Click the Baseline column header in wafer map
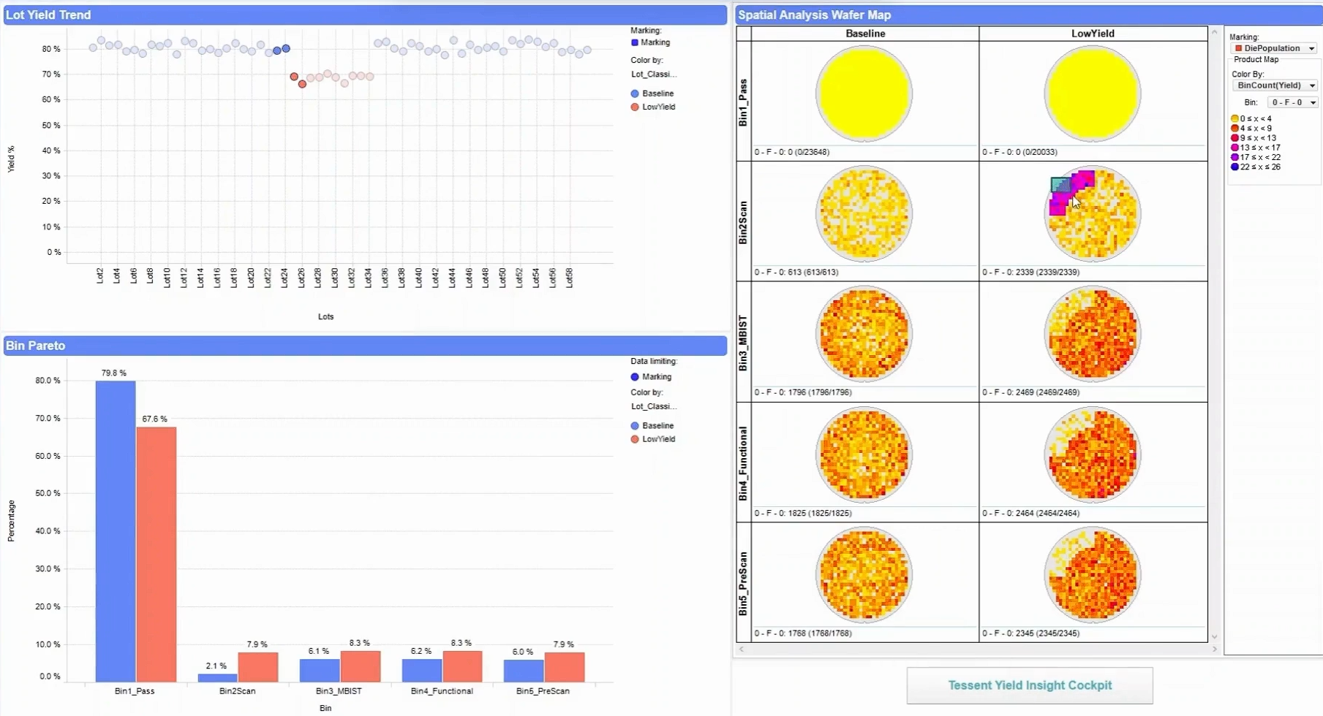Viewport: 1323px width, 716px height. 865,34
